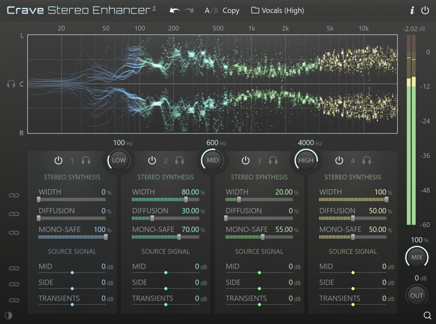Click the MIX knob

tap(416, 257)
